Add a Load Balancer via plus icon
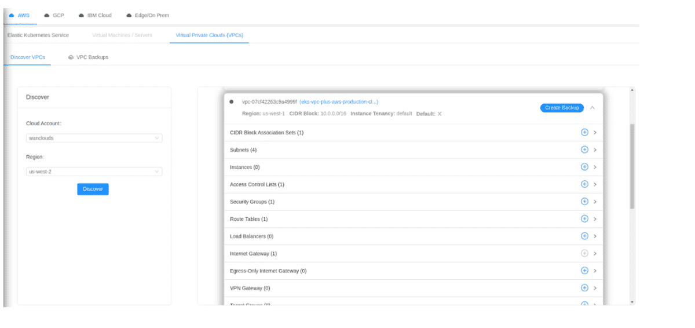 584,236
